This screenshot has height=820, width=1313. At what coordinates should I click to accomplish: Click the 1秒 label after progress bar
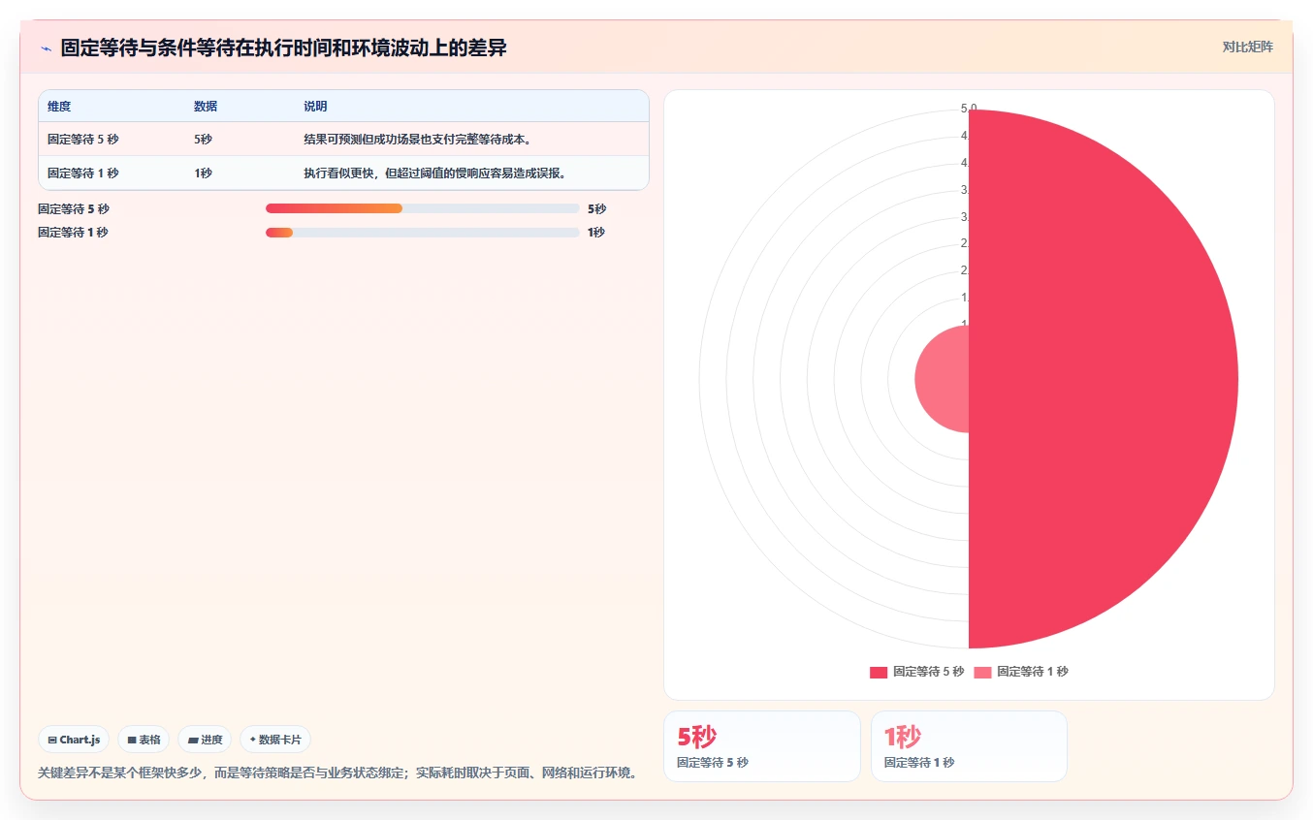tap(596, 232)
